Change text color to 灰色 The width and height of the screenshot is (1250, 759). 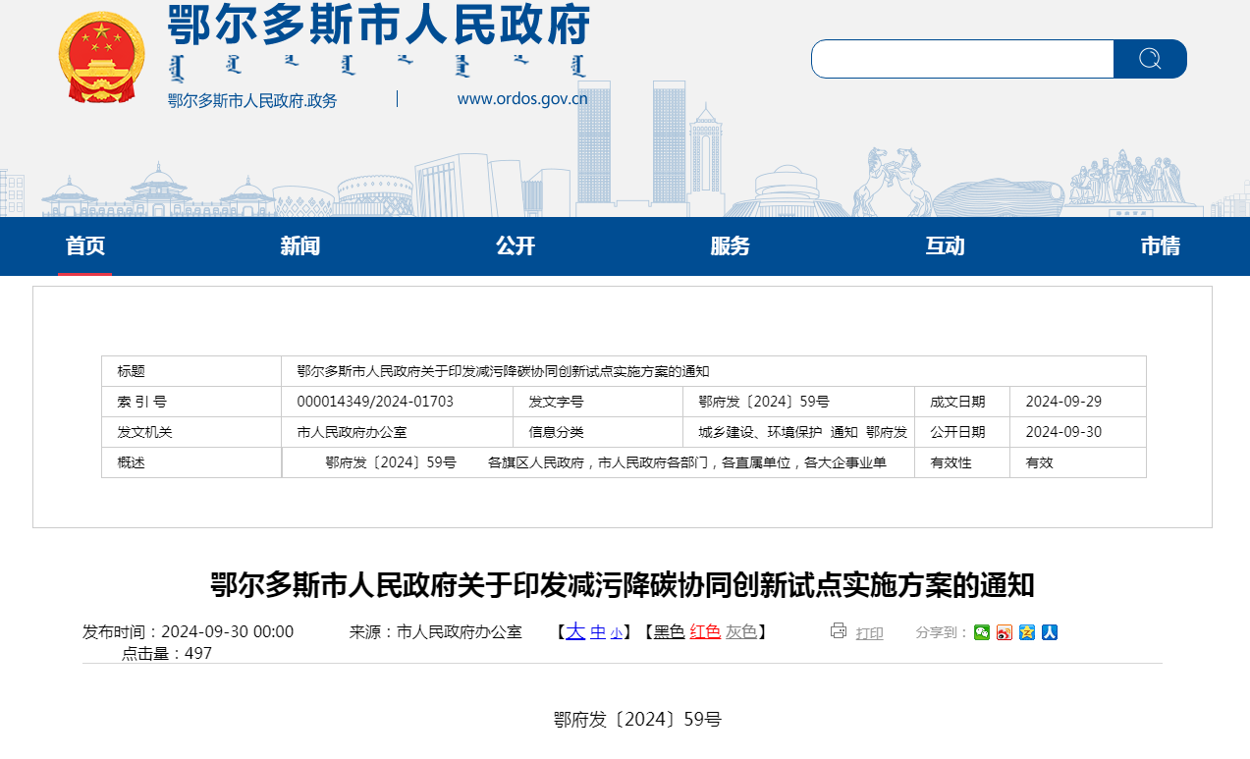[741, 632]
